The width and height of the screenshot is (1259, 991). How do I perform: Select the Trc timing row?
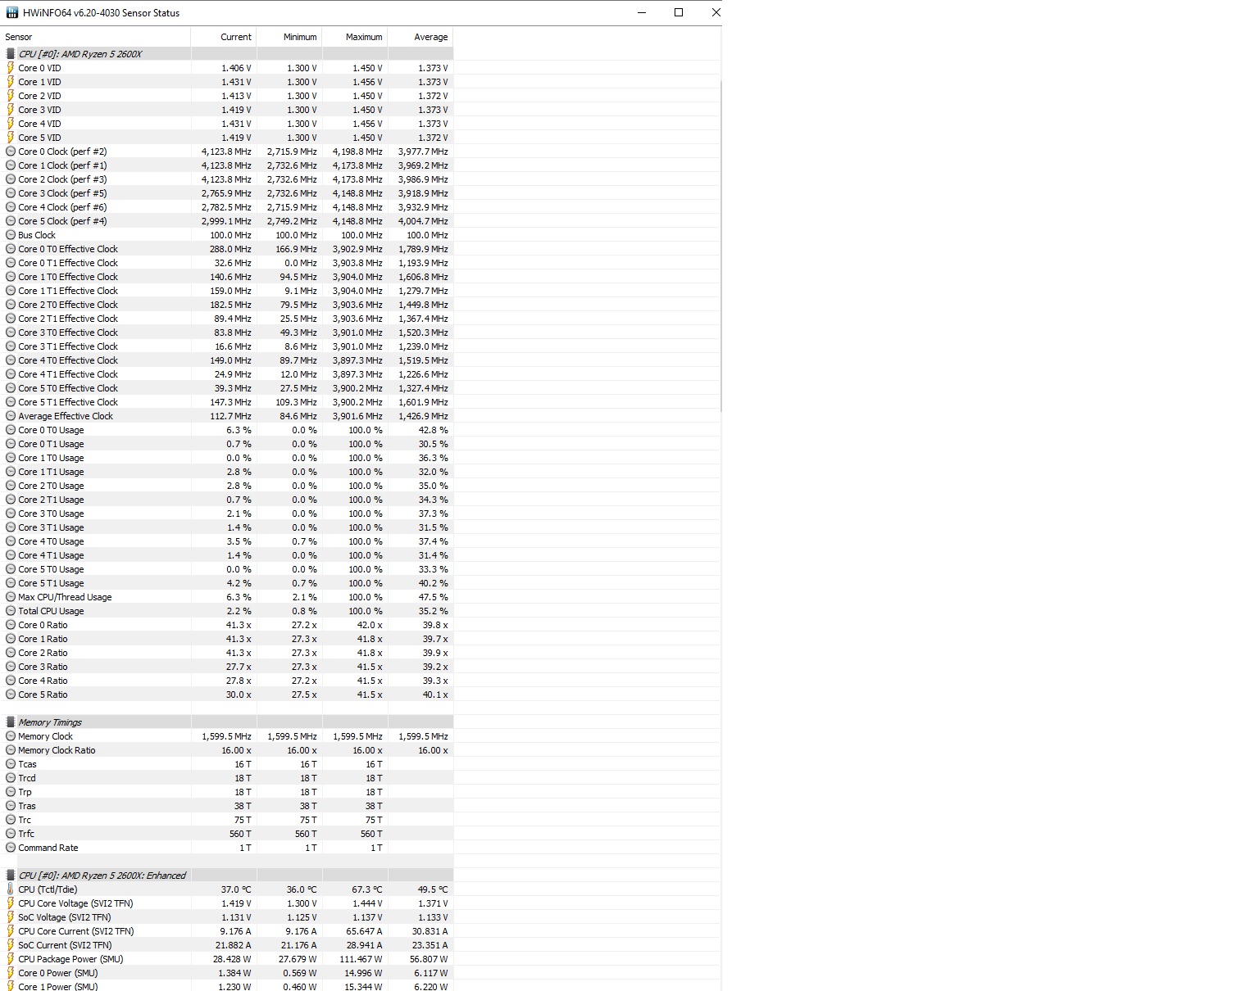pos(226,820)
